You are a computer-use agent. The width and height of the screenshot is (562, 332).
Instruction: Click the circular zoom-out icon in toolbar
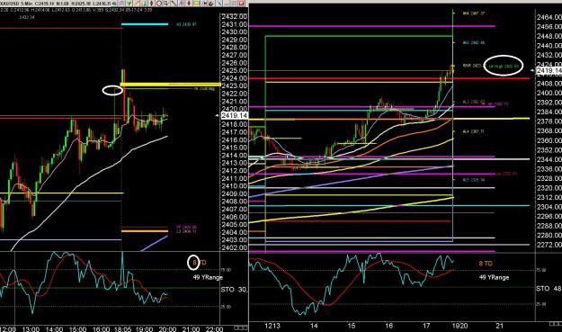[159, 4]
